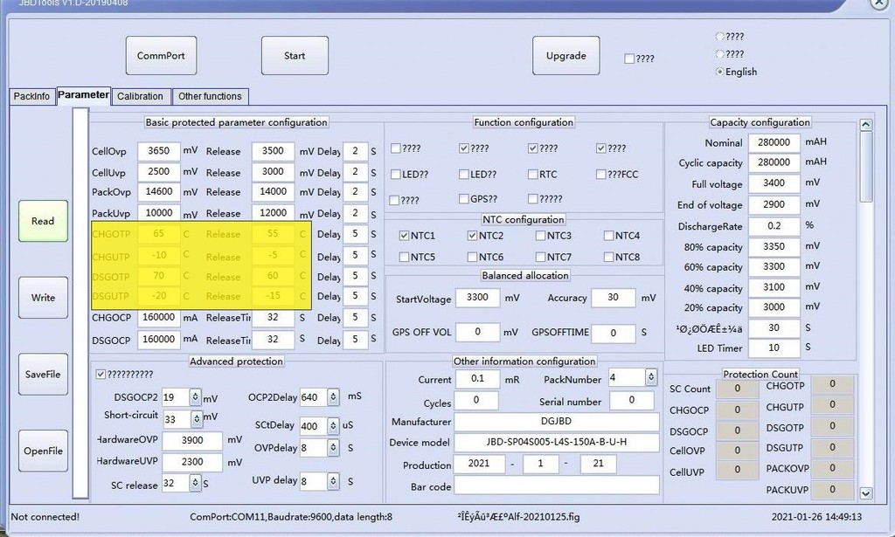Read parameters with the Read button
The image size is (895, 537).
(43, 221)
